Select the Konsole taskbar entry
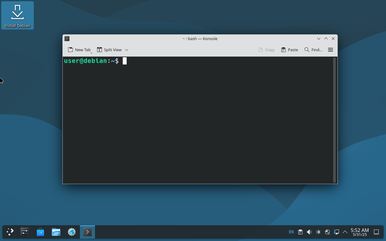 click(x=87, y=232)
